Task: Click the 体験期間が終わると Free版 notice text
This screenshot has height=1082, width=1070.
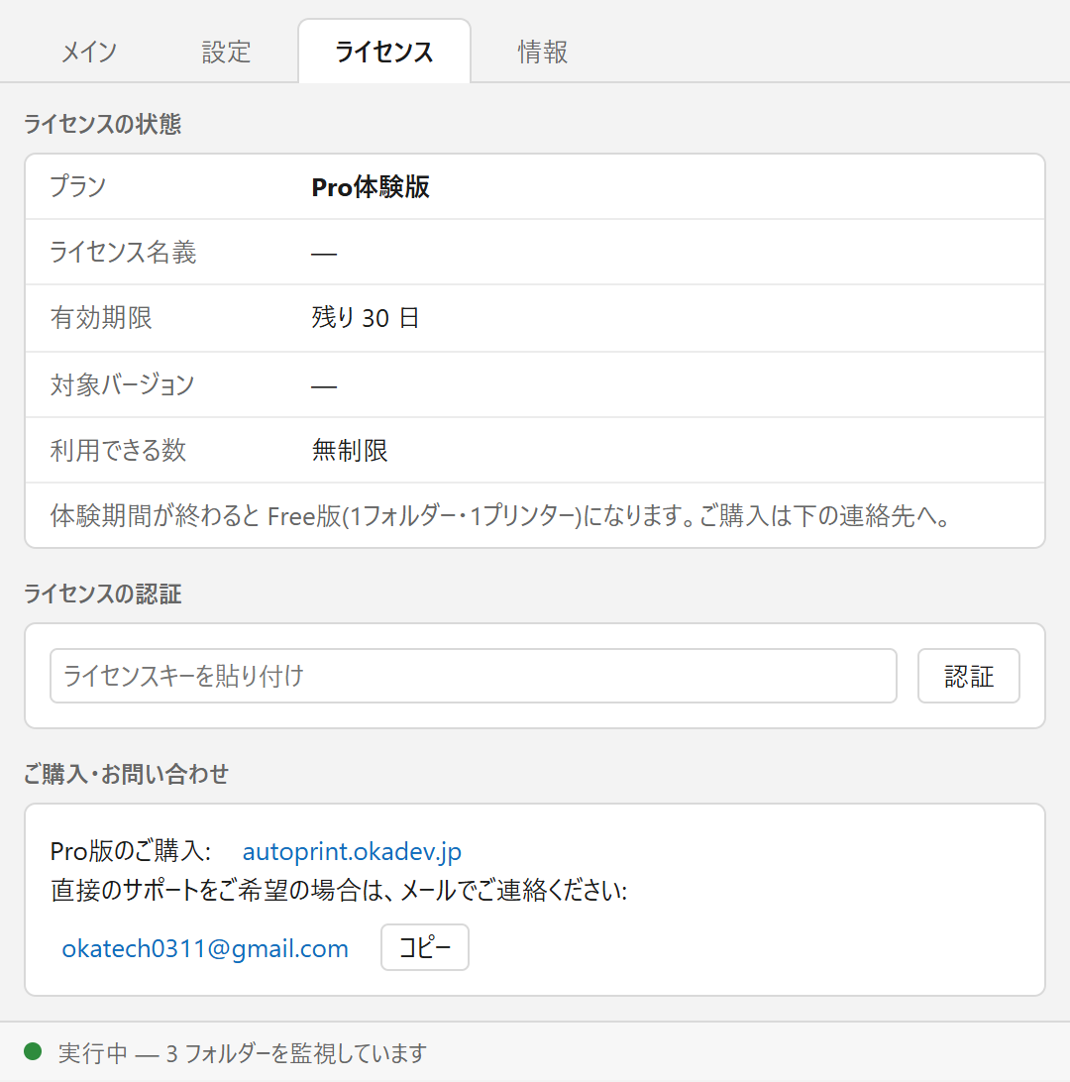Action: (501, 516)
